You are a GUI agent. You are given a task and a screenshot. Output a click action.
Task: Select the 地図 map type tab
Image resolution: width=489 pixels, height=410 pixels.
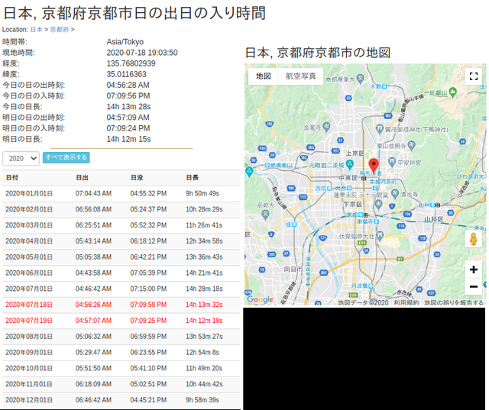click(x=264, y=76)
